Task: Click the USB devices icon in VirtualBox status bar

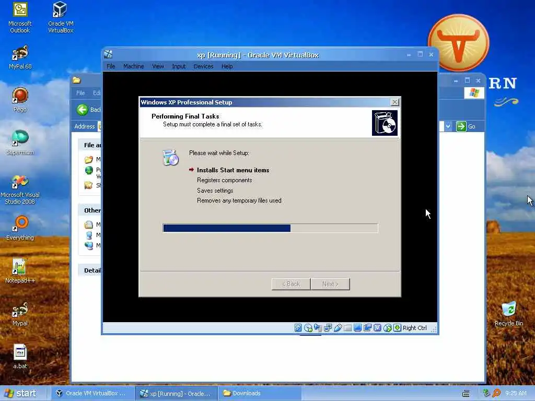Action: (x=338, y=328)
